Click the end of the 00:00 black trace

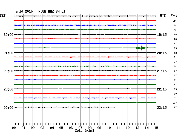115,107
